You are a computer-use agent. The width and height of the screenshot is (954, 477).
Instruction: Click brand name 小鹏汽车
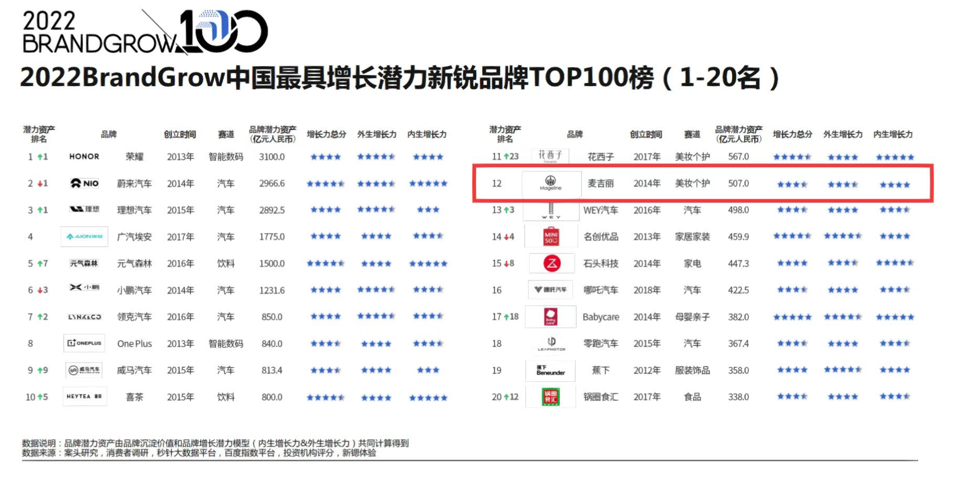pos(134,290)
